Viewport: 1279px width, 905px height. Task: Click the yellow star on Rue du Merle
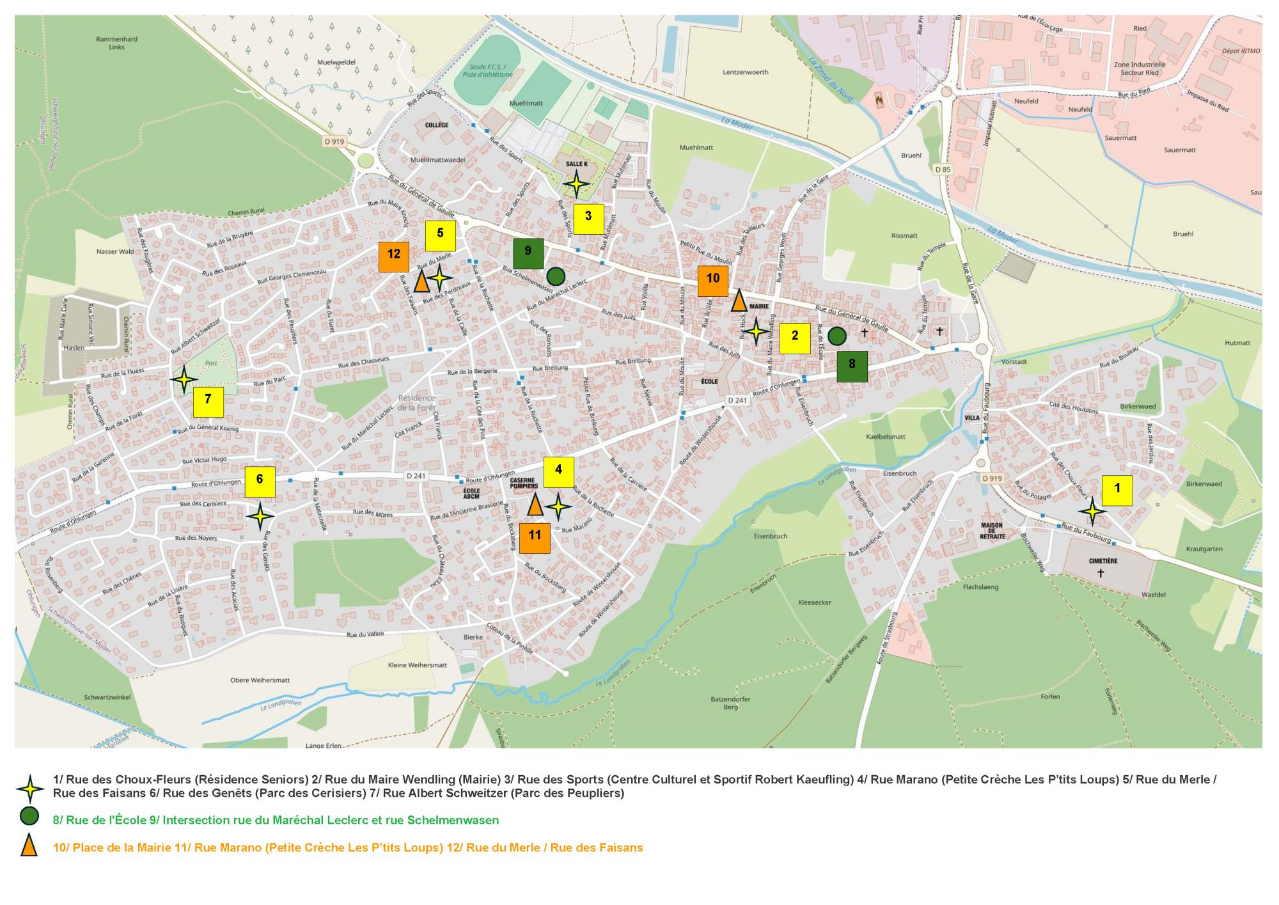[x=440, y=278]
